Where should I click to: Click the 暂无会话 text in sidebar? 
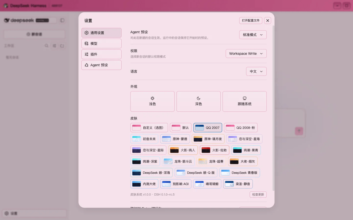[12, 57]
